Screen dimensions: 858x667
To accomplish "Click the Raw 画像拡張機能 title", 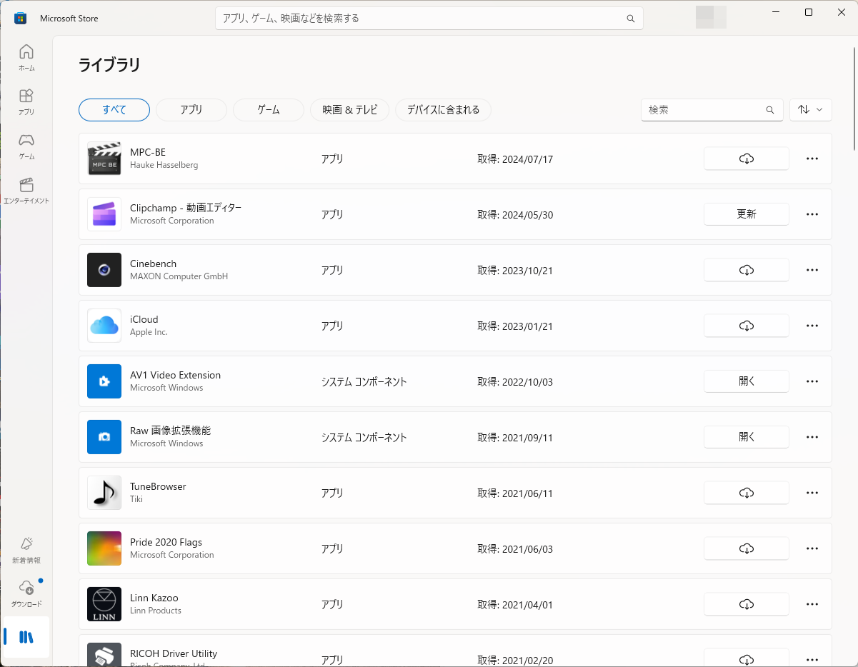I will tap(170, 431).
